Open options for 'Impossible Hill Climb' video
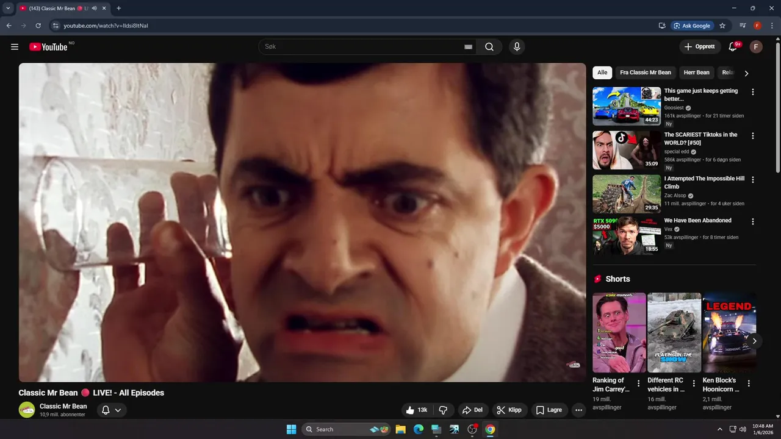Viewport: 781px width, 439px height. click(752, 180)
